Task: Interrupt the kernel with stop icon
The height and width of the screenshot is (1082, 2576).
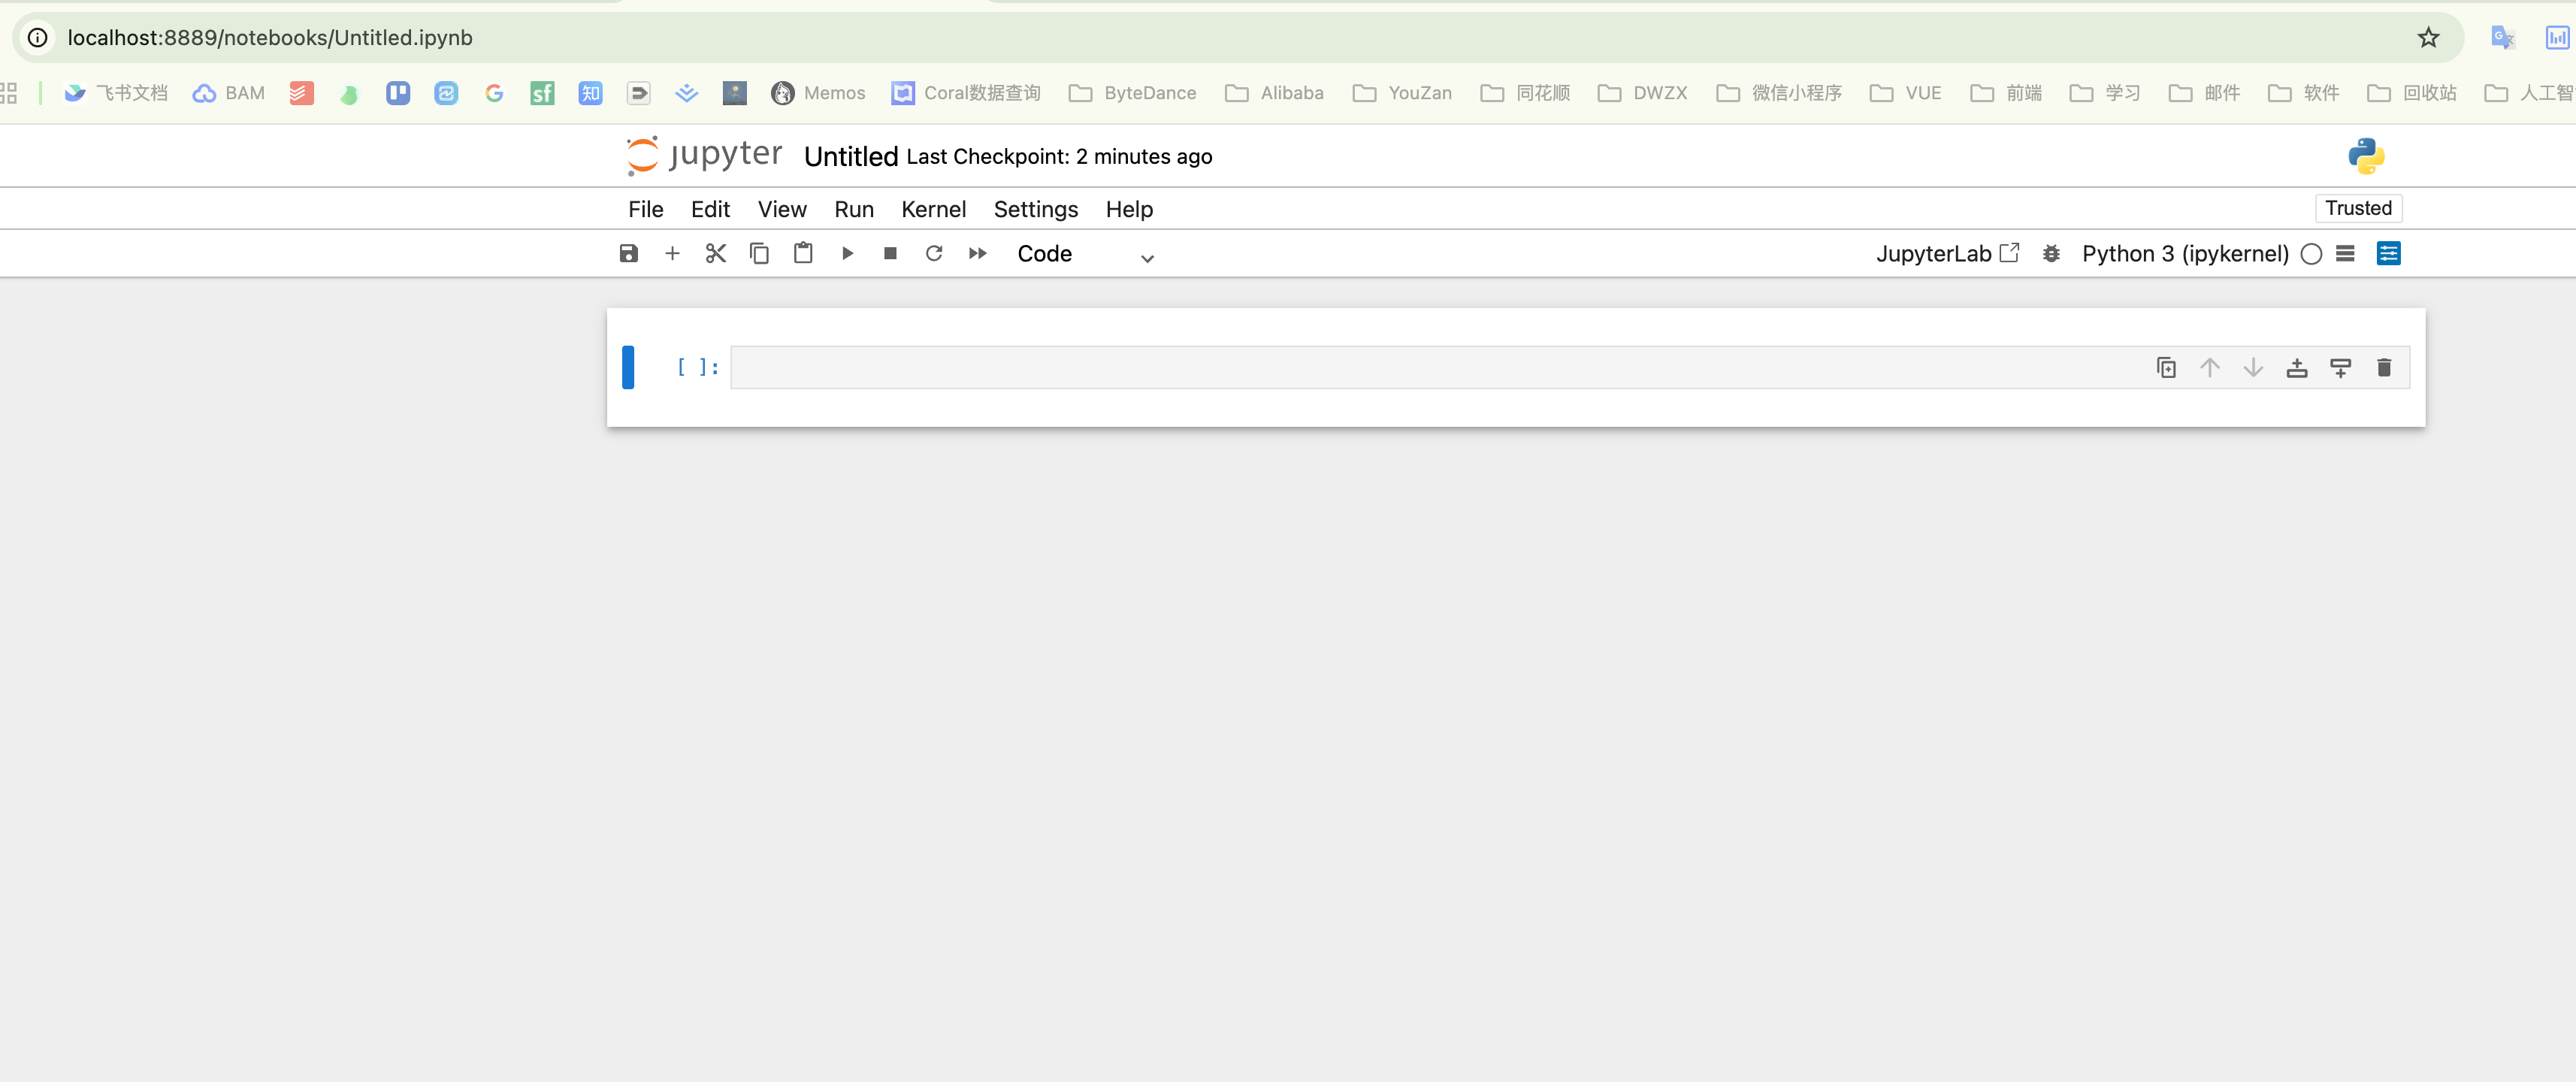Action: coord(890,254)
